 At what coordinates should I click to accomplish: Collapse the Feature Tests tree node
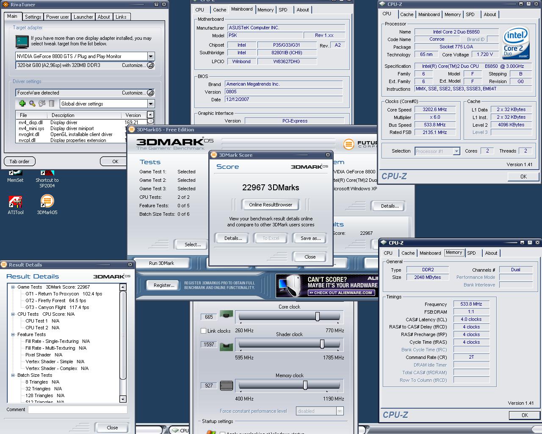(x=13, y=334)
